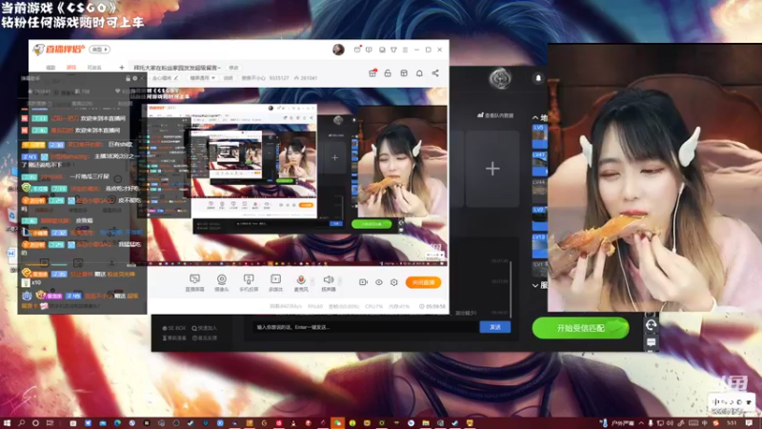
Task: Click the orange 关闭直播 button
Action: tap(423, 282)
